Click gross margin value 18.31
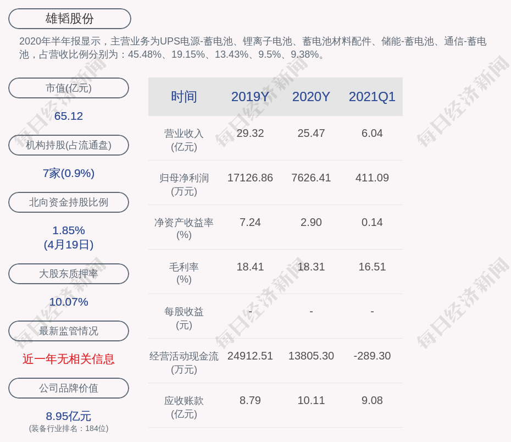This screenshot has width=511, height=442. pyautogui.click(x=311, y=267)
